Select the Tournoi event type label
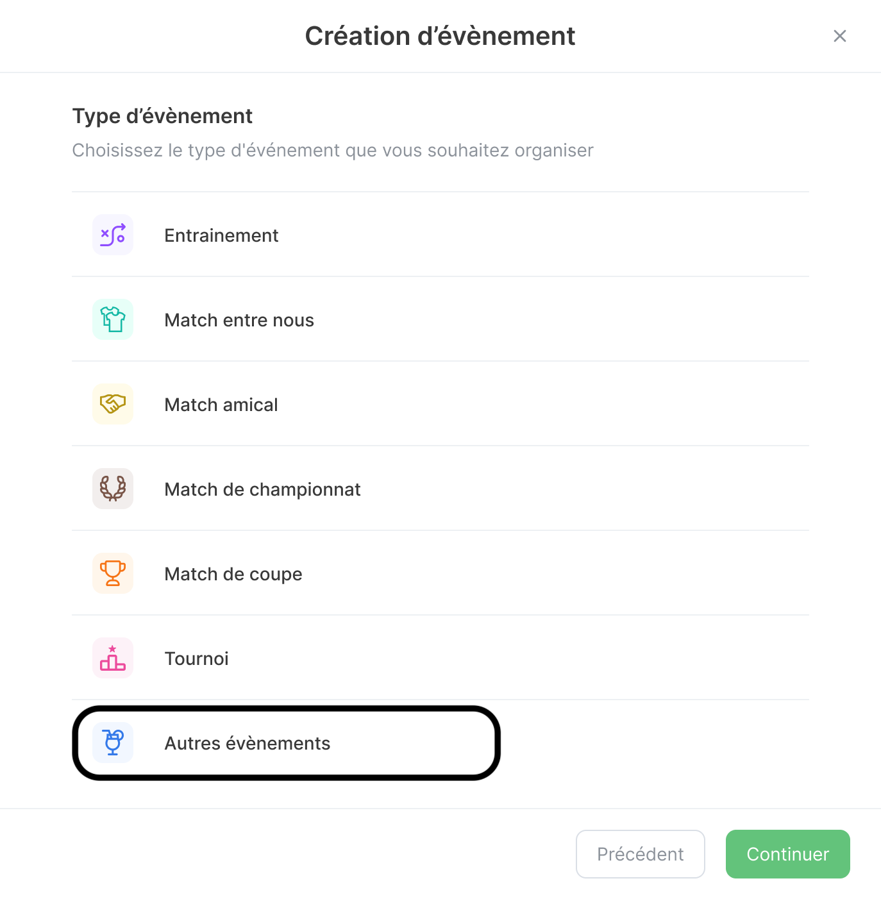Viewport: 881px width, 899px height. pos(197,659)
